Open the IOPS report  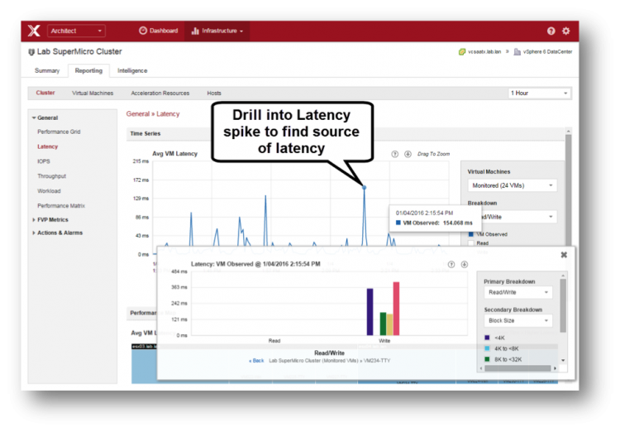(44, 161)
